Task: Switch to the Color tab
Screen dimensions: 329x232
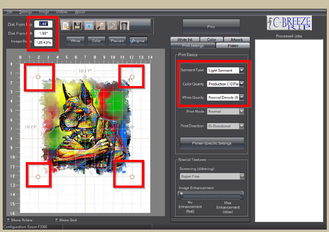Action: pyautogui.click(x=211, y=39)
